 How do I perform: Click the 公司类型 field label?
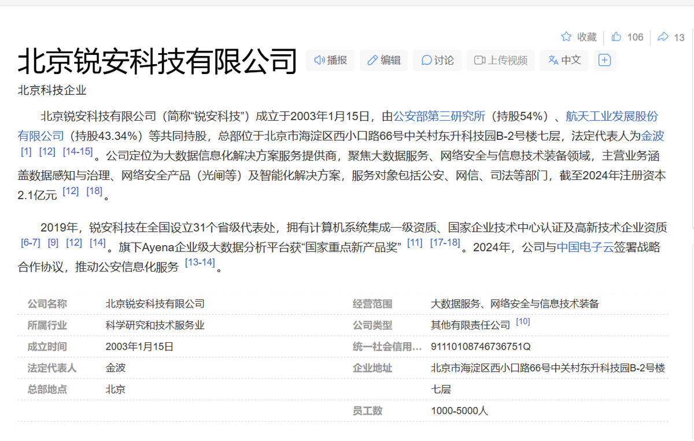[x=372, y=325]
